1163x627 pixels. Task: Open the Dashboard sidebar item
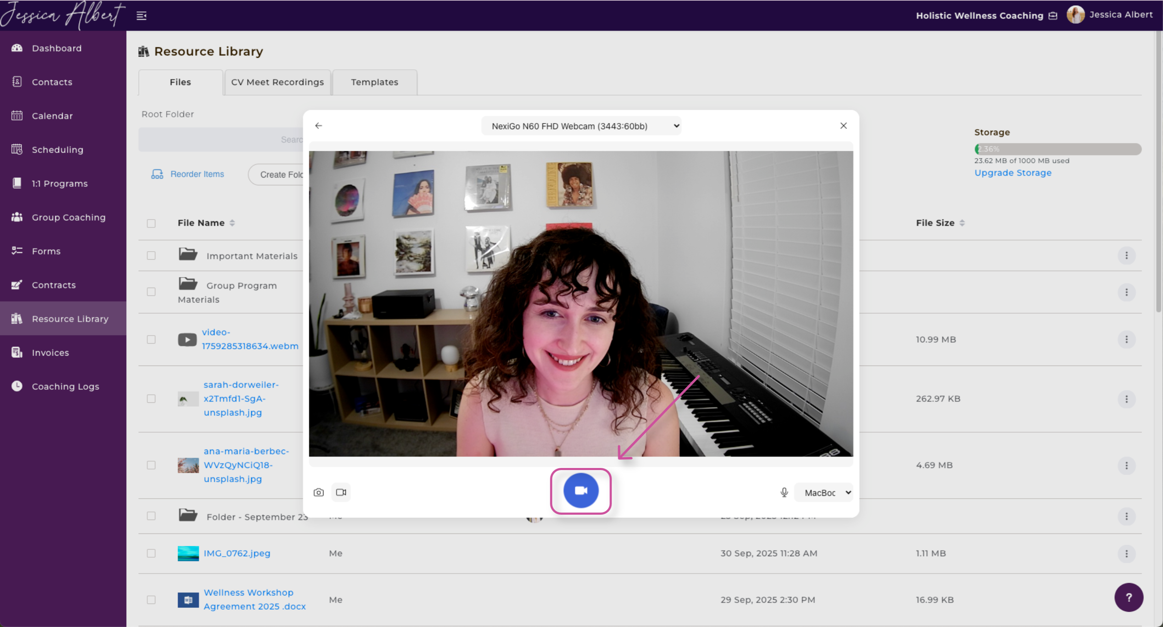pyautogui.click(x=56, y=48)
